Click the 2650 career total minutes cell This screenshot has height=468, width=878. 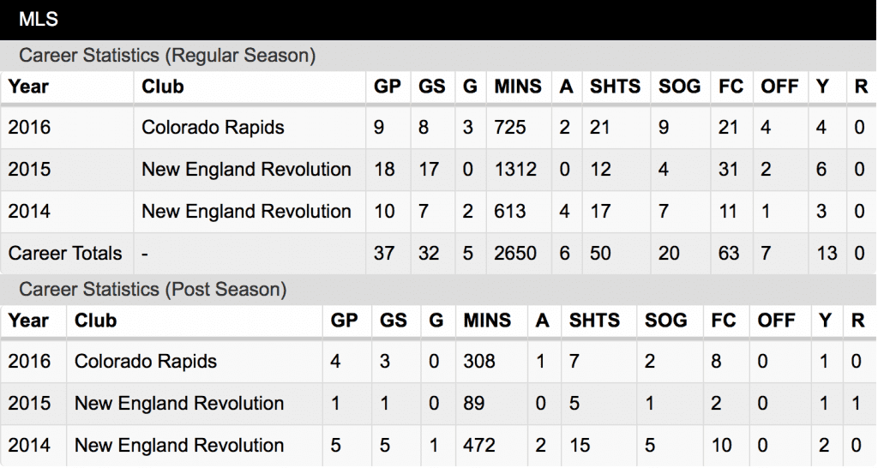(x=515, y=253)
